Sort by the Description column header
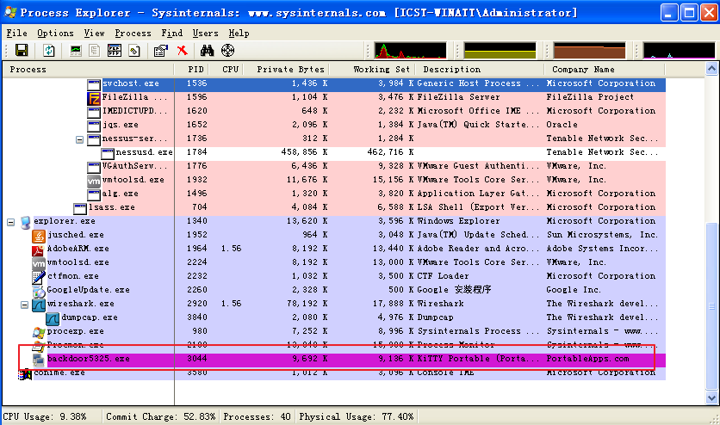Viewport: 720px width, 425px height. 480,69
